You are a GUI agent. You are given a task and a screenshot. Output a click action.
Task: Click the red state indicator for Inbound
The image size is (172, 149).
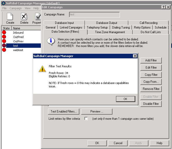(4, 32)
